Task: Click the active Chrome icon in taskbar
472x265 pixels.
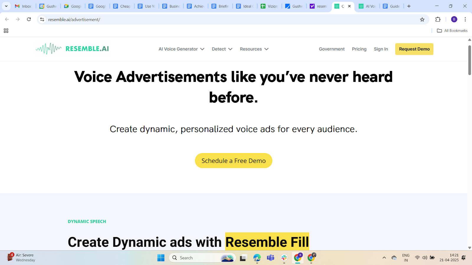Action: click(298, 258)
